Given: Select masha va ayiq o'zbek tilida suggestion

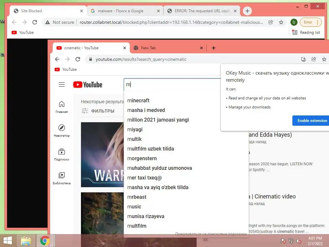Looking at the screenshot, I should [x=186, y=188].
